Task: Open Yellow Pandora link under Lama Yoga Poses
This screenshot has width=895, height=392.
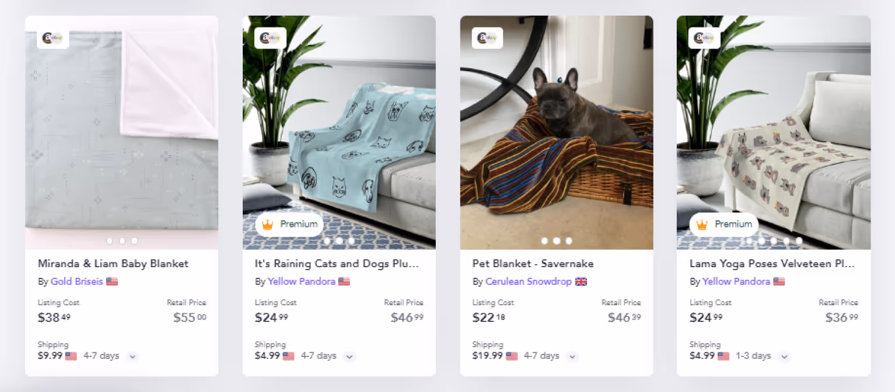Action: tap(736, 282)
